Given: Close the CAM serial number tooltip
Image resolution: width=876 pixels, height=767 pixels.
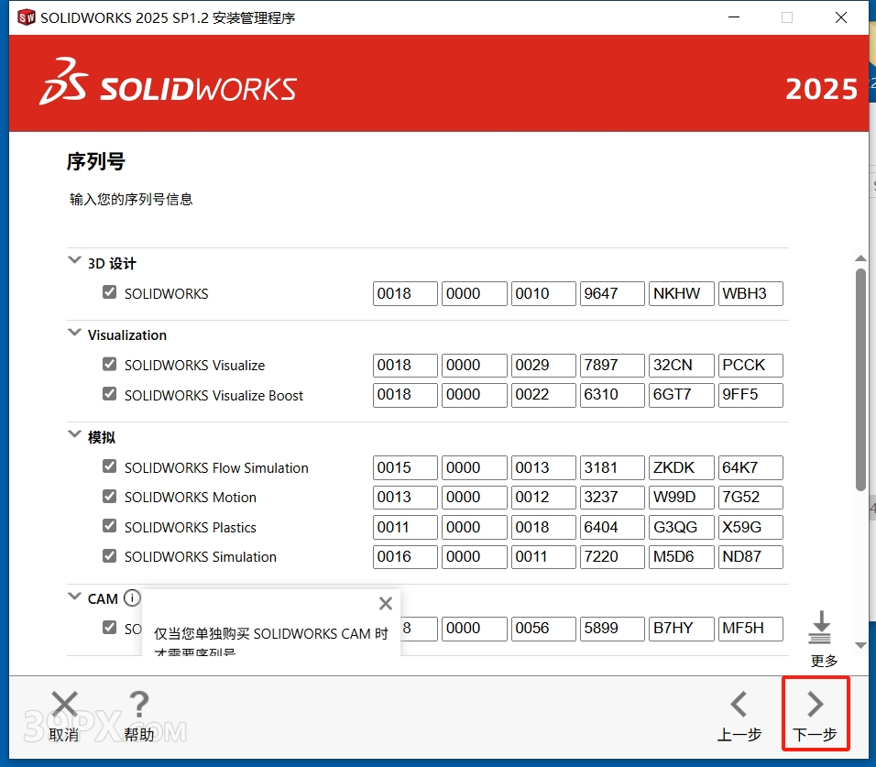Looking at the screenshot, I should click(385, 603).
